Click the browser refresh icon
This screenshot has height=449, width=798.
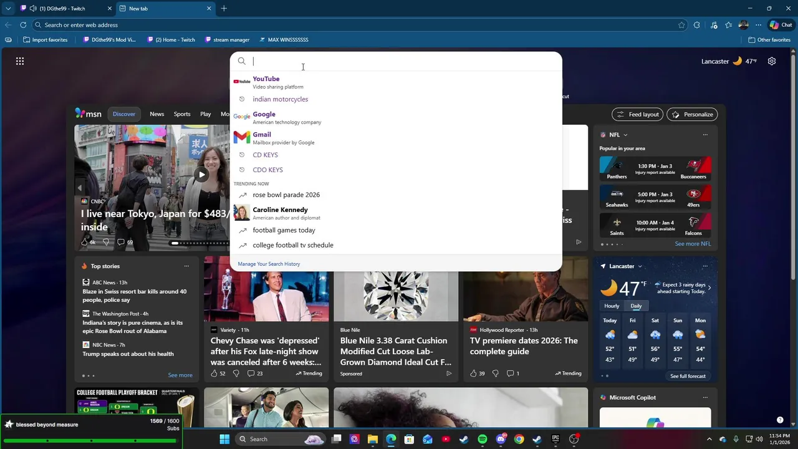[x=23, y=25]
